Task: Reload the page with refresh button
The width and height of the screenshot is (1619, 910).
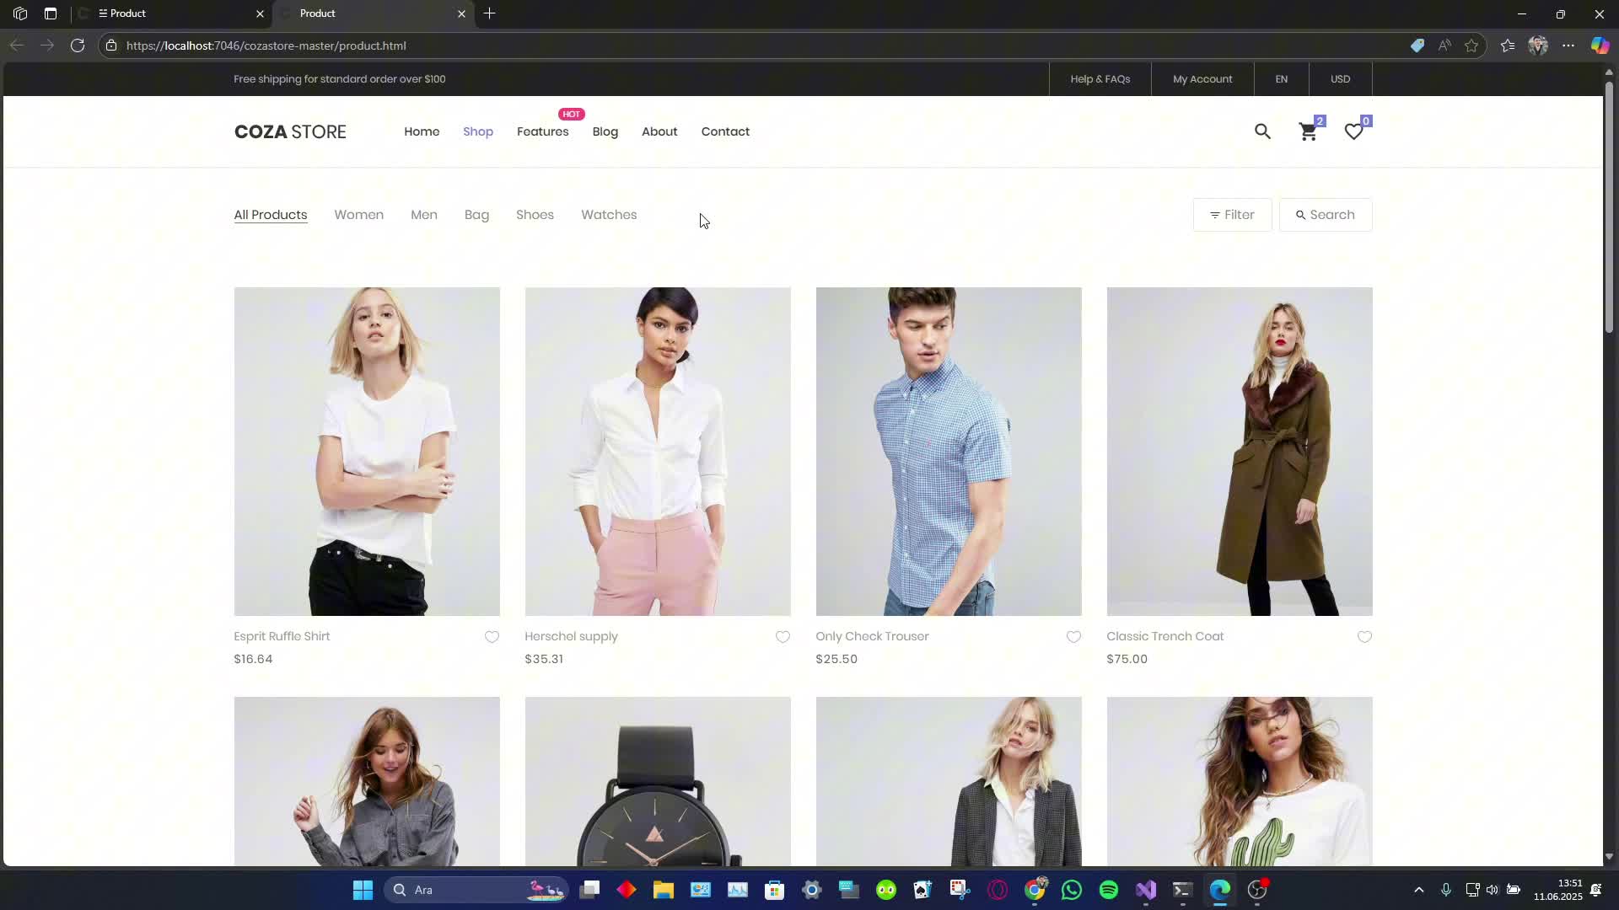Action: tap(78, 45)
